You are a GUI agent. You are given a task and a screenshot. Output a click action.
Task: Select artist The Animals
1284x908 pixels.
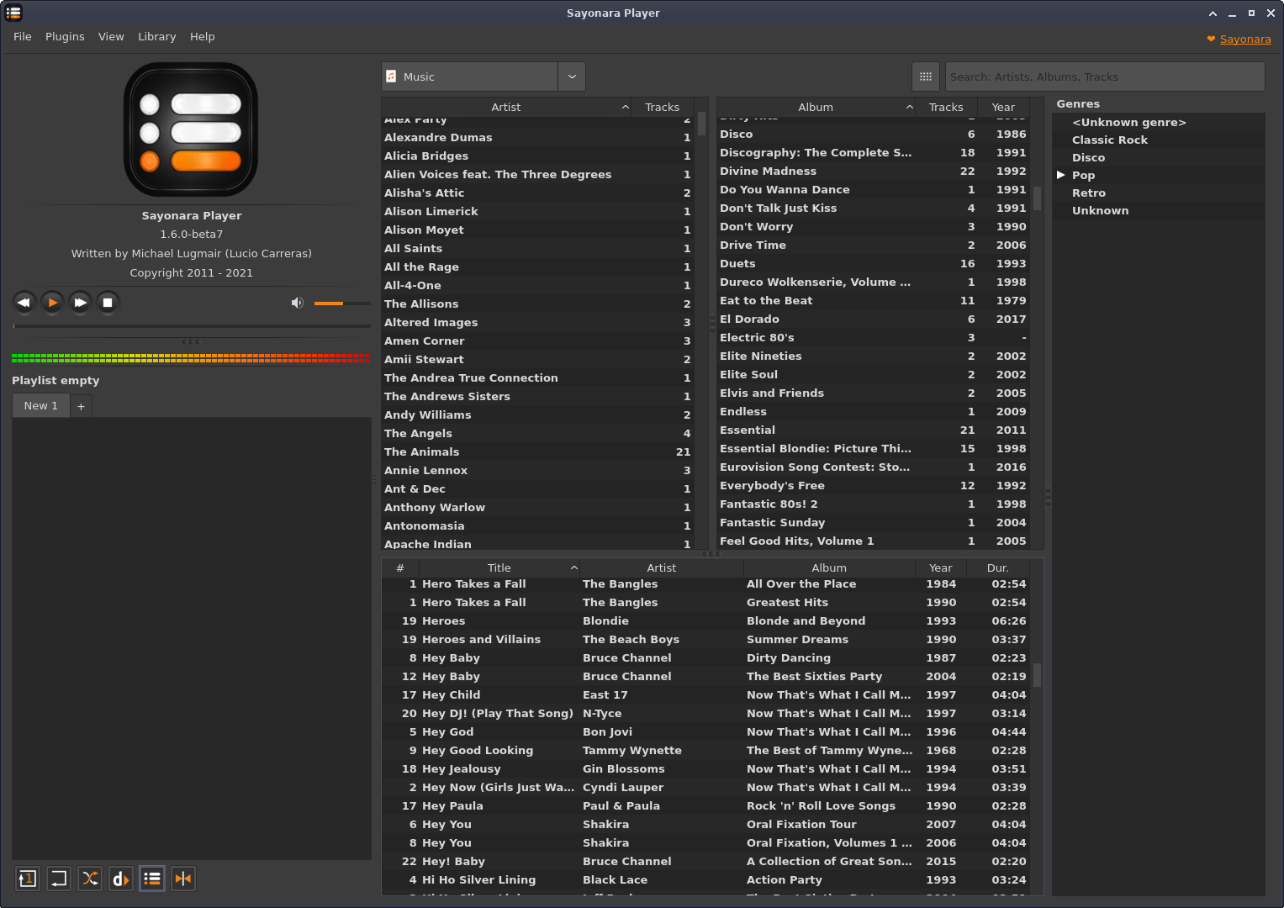(537, 451)
